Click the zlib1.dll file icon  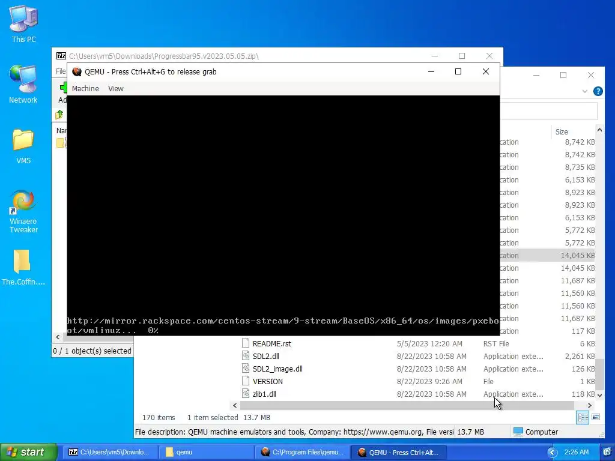click(246, 394)
